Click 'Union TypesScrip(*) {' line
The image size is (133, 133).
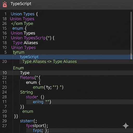pos(33,38)
